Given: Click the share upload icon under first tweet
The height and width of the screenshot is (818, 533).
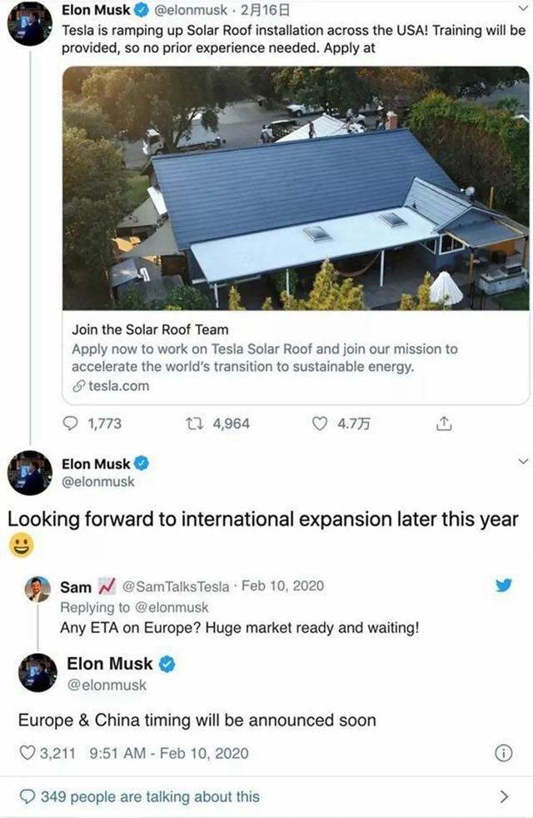Looking at the screenshot, I should coord(444,424).
